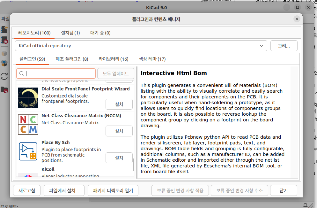Click the folder icon in left toolbar
The width and height of the screenshot is (317, 208).
[x=4, y=90]
